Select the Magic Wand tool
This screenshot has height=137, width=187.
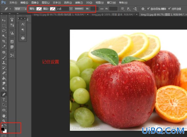pyautogui.click(x=4, y=36)
